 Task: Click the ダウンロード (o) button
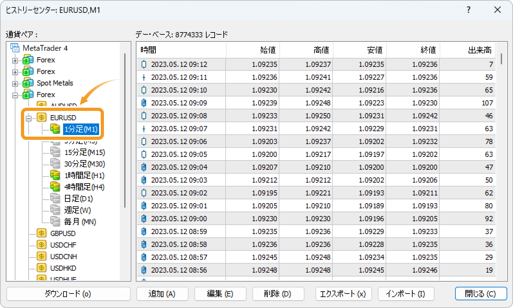point(68,294)
